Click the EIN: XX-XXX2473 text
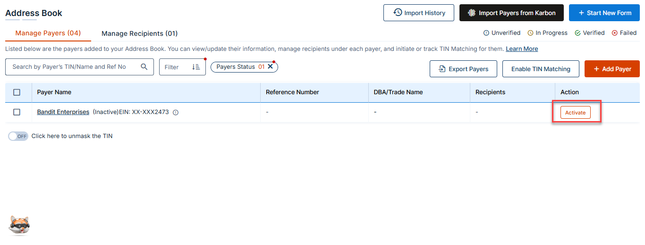The height and width of the screenshot is (245, 645). [144, 112]
